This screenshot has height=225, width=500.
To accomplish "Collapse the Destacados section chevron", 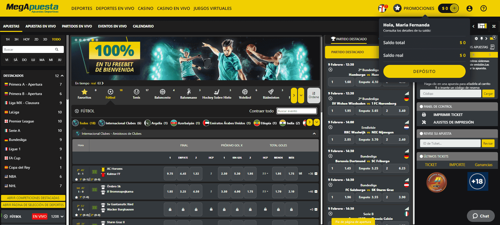I will point(62,76).
